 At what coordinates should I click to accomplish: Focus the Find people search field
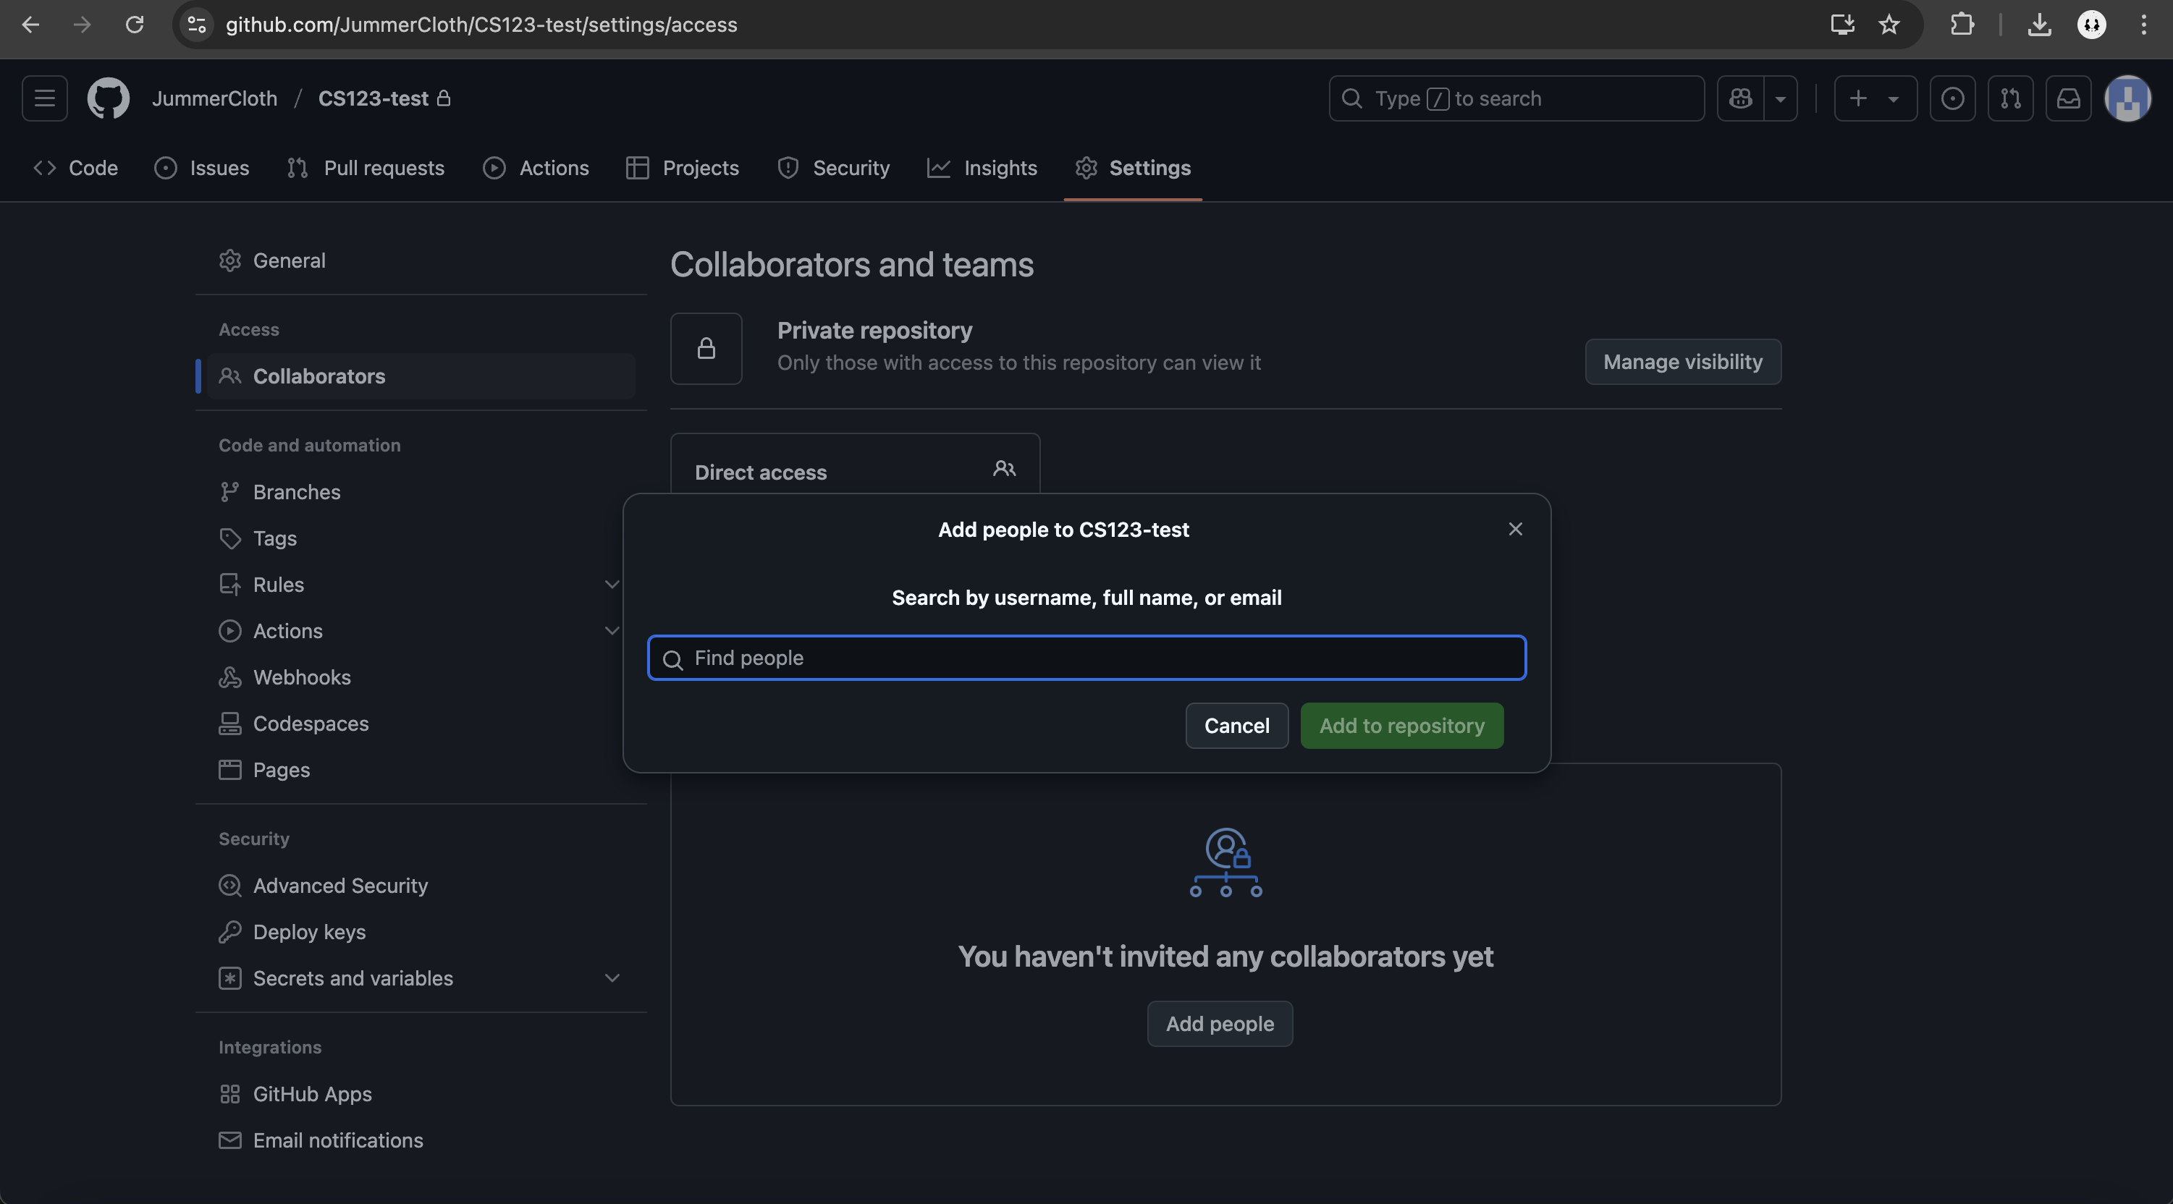coord(1086,658)
